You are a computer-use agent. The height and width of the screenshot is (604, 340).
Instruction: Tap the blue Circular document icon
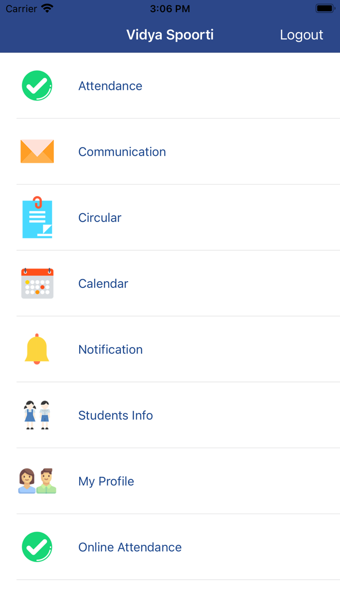pos(37,218)
